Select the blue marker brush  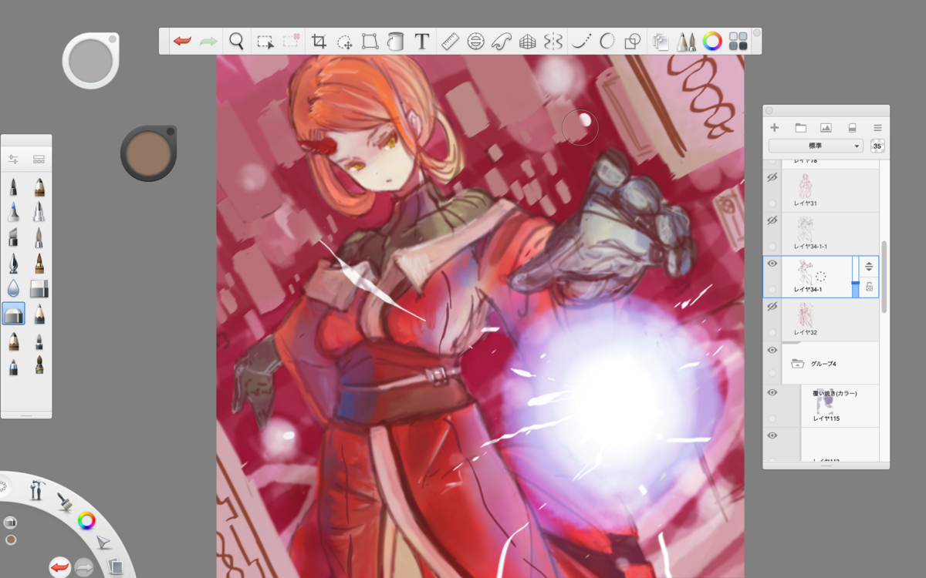coord(13,211)
